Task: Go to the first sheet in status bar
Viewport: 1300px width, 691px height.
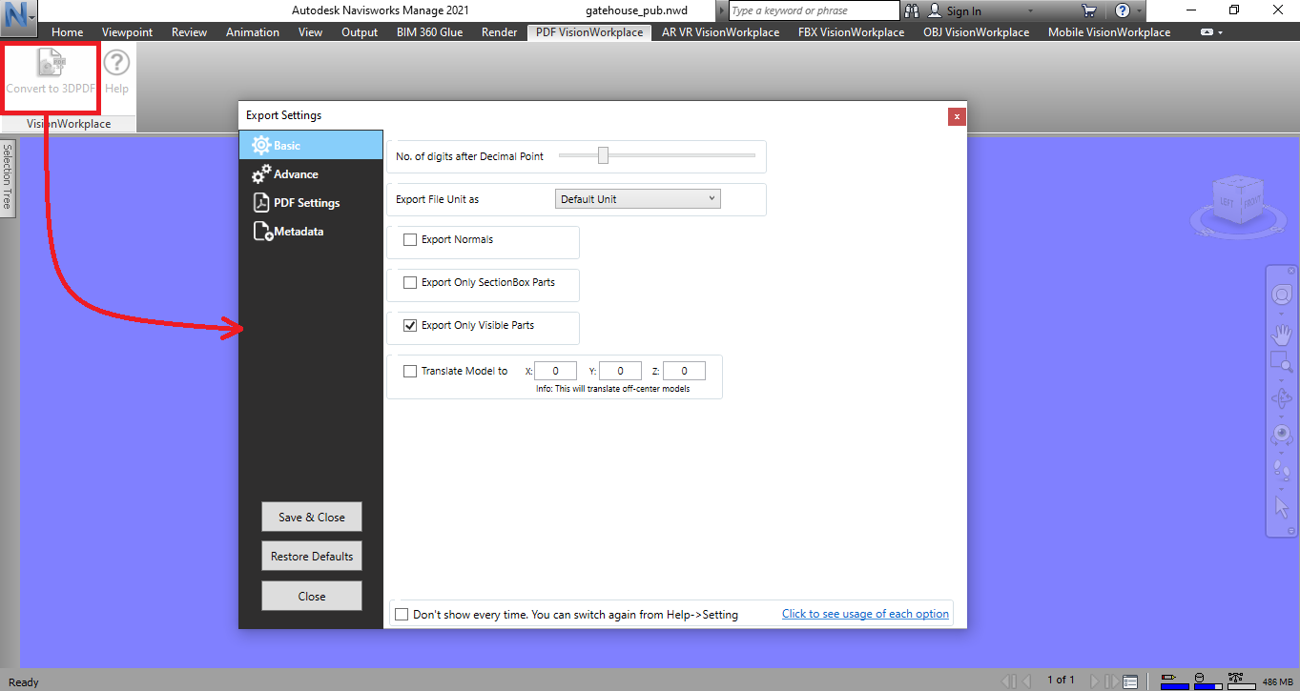Action: point(1008,681)
